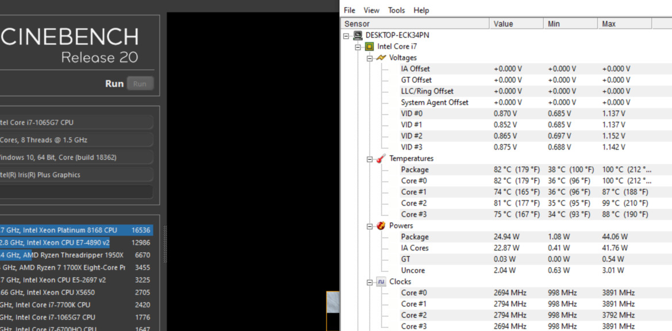Select the Xeon CPU E5-2697 v2 ranking entry
Viewport: 672px width, 331px height.
[x=76, y=280]
